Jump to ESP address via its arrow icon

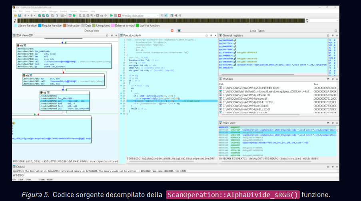point(235,61)
